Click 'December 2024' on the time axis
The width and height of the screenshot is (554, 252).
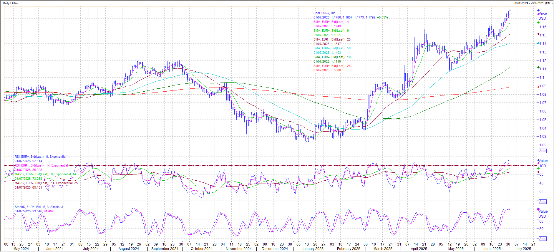275,249
